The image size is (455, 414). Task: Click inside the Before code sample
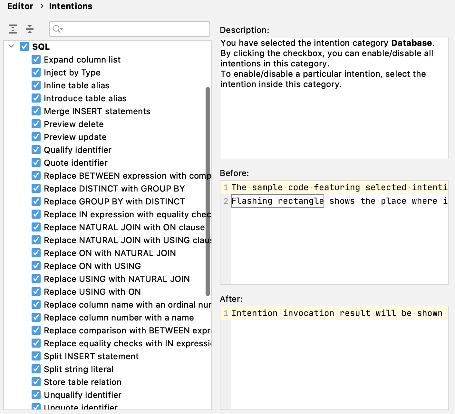[x=338, y=242]
